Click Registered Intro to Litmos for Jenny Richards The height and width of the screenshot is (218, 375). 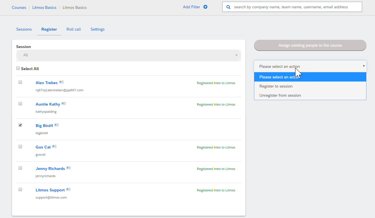pos(216,169)
